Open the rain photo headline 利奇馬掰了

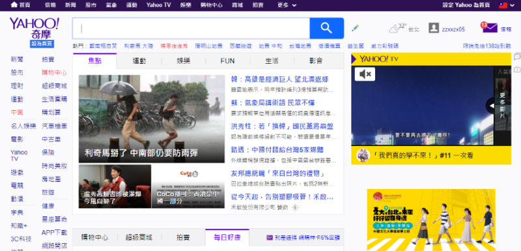(x=152, y=119)
